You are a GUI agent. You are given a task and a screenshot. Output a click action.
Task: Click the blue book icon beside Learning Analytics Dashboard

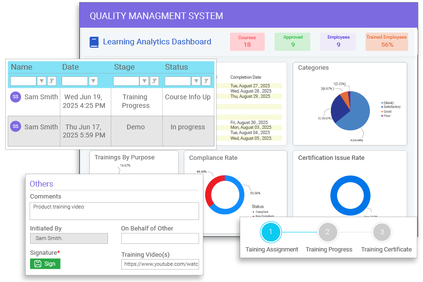(94, 42)
